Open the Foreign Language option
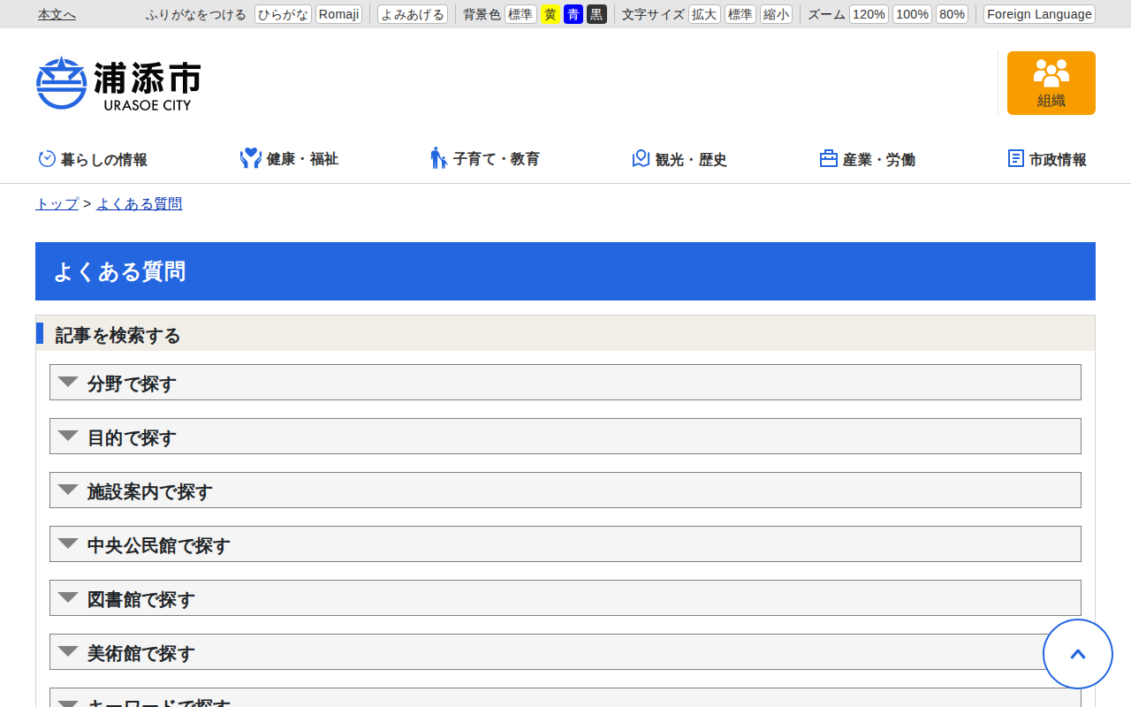The image size is (1131, 707). [x=1039, y=14]
